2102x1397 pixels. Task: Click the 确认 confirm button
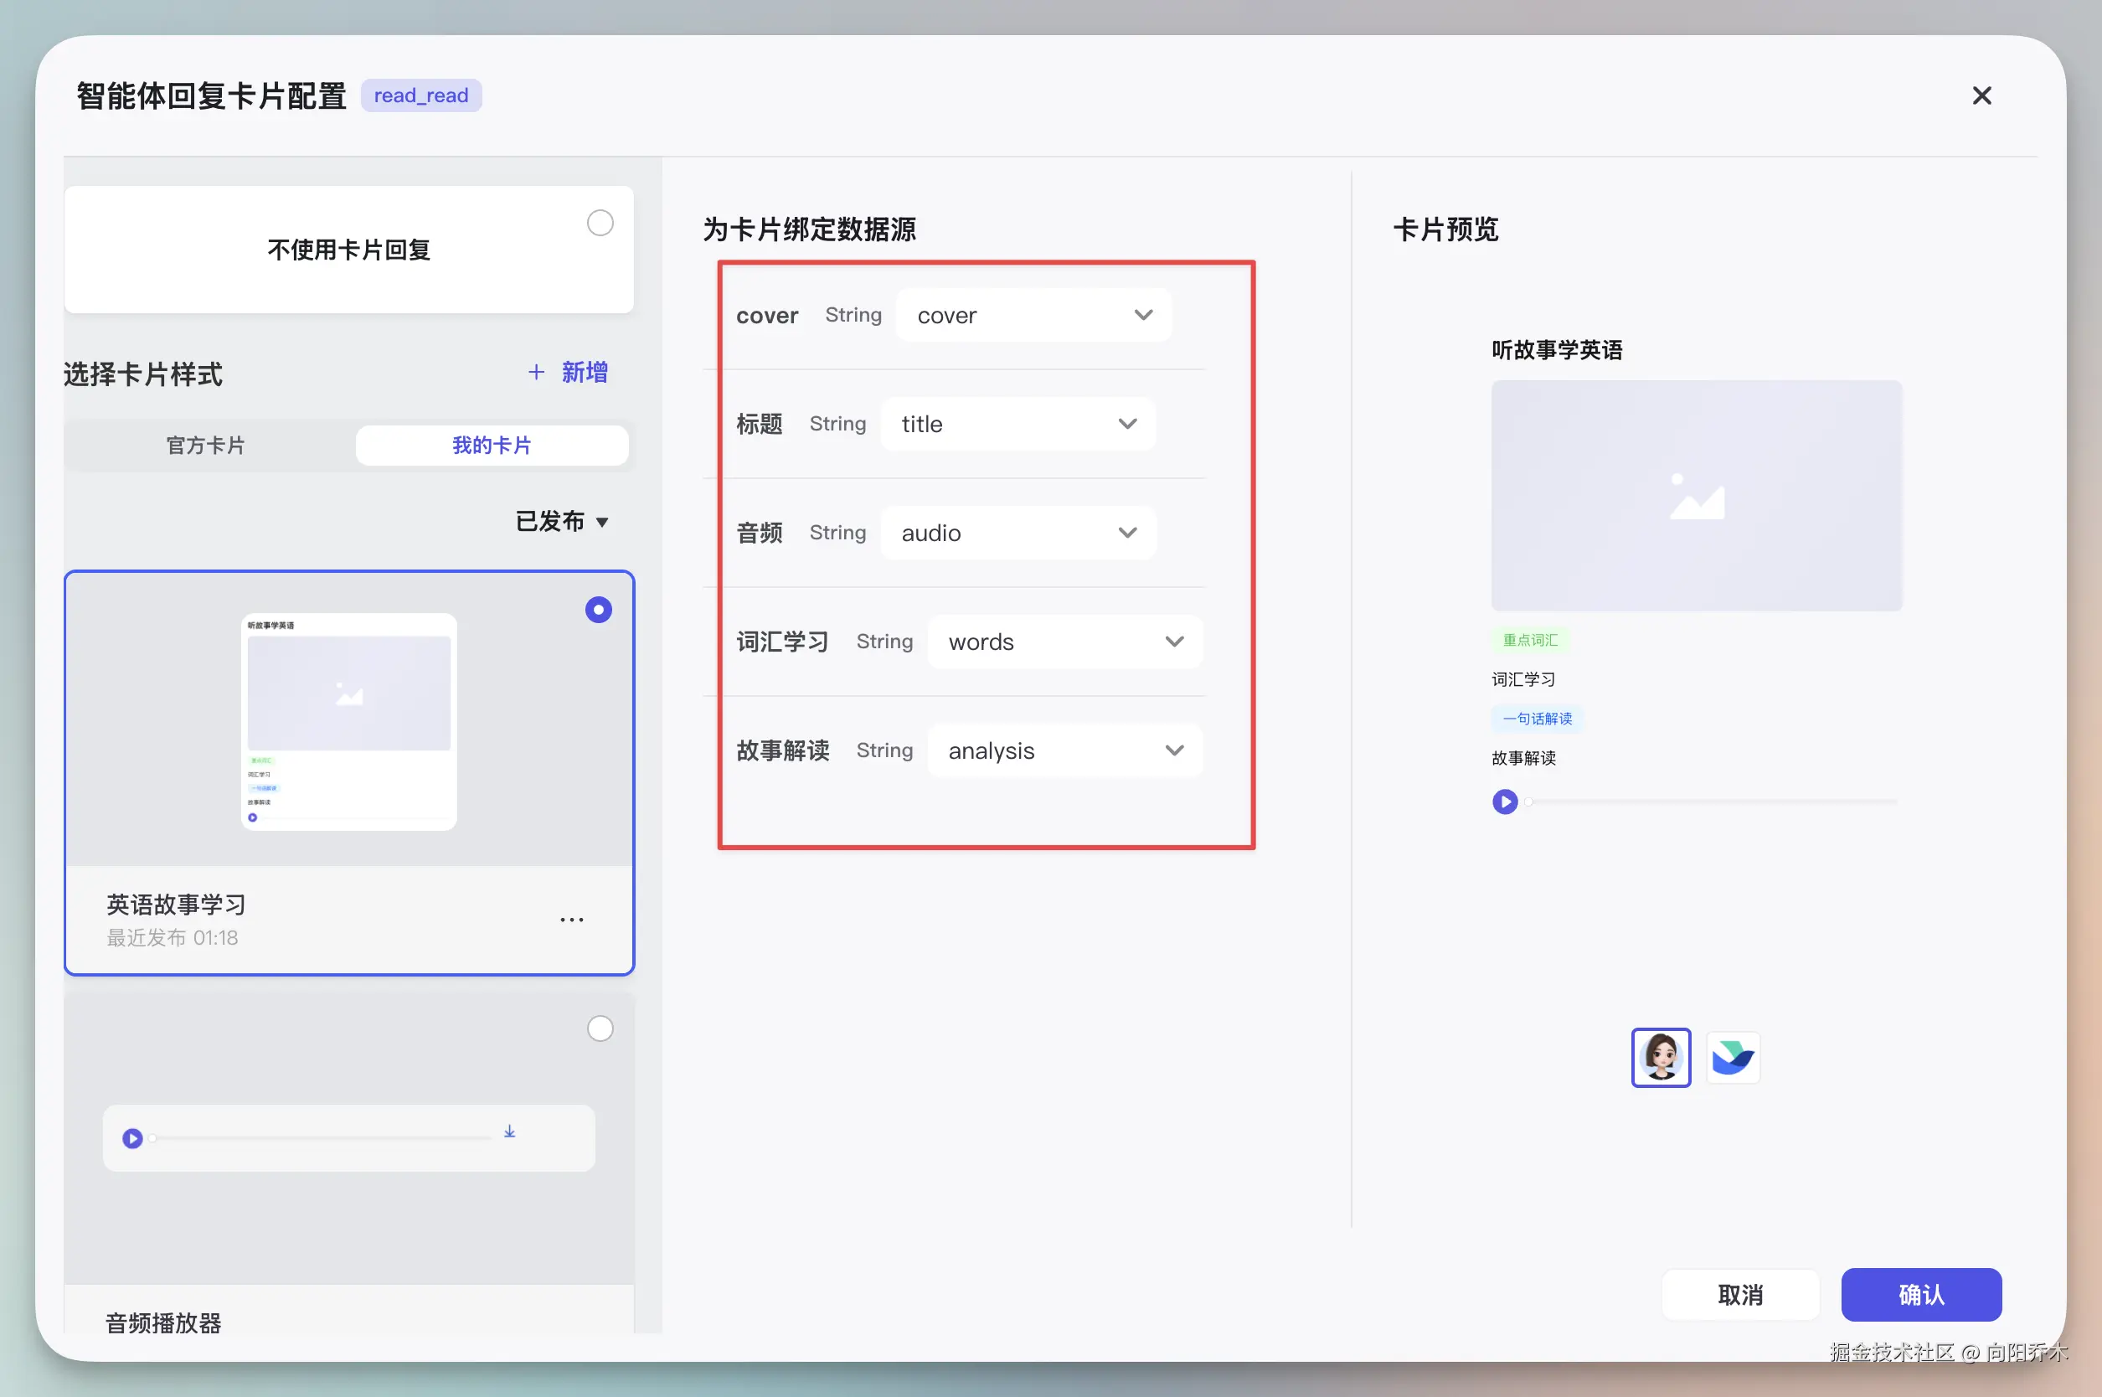point(1920,1295)
